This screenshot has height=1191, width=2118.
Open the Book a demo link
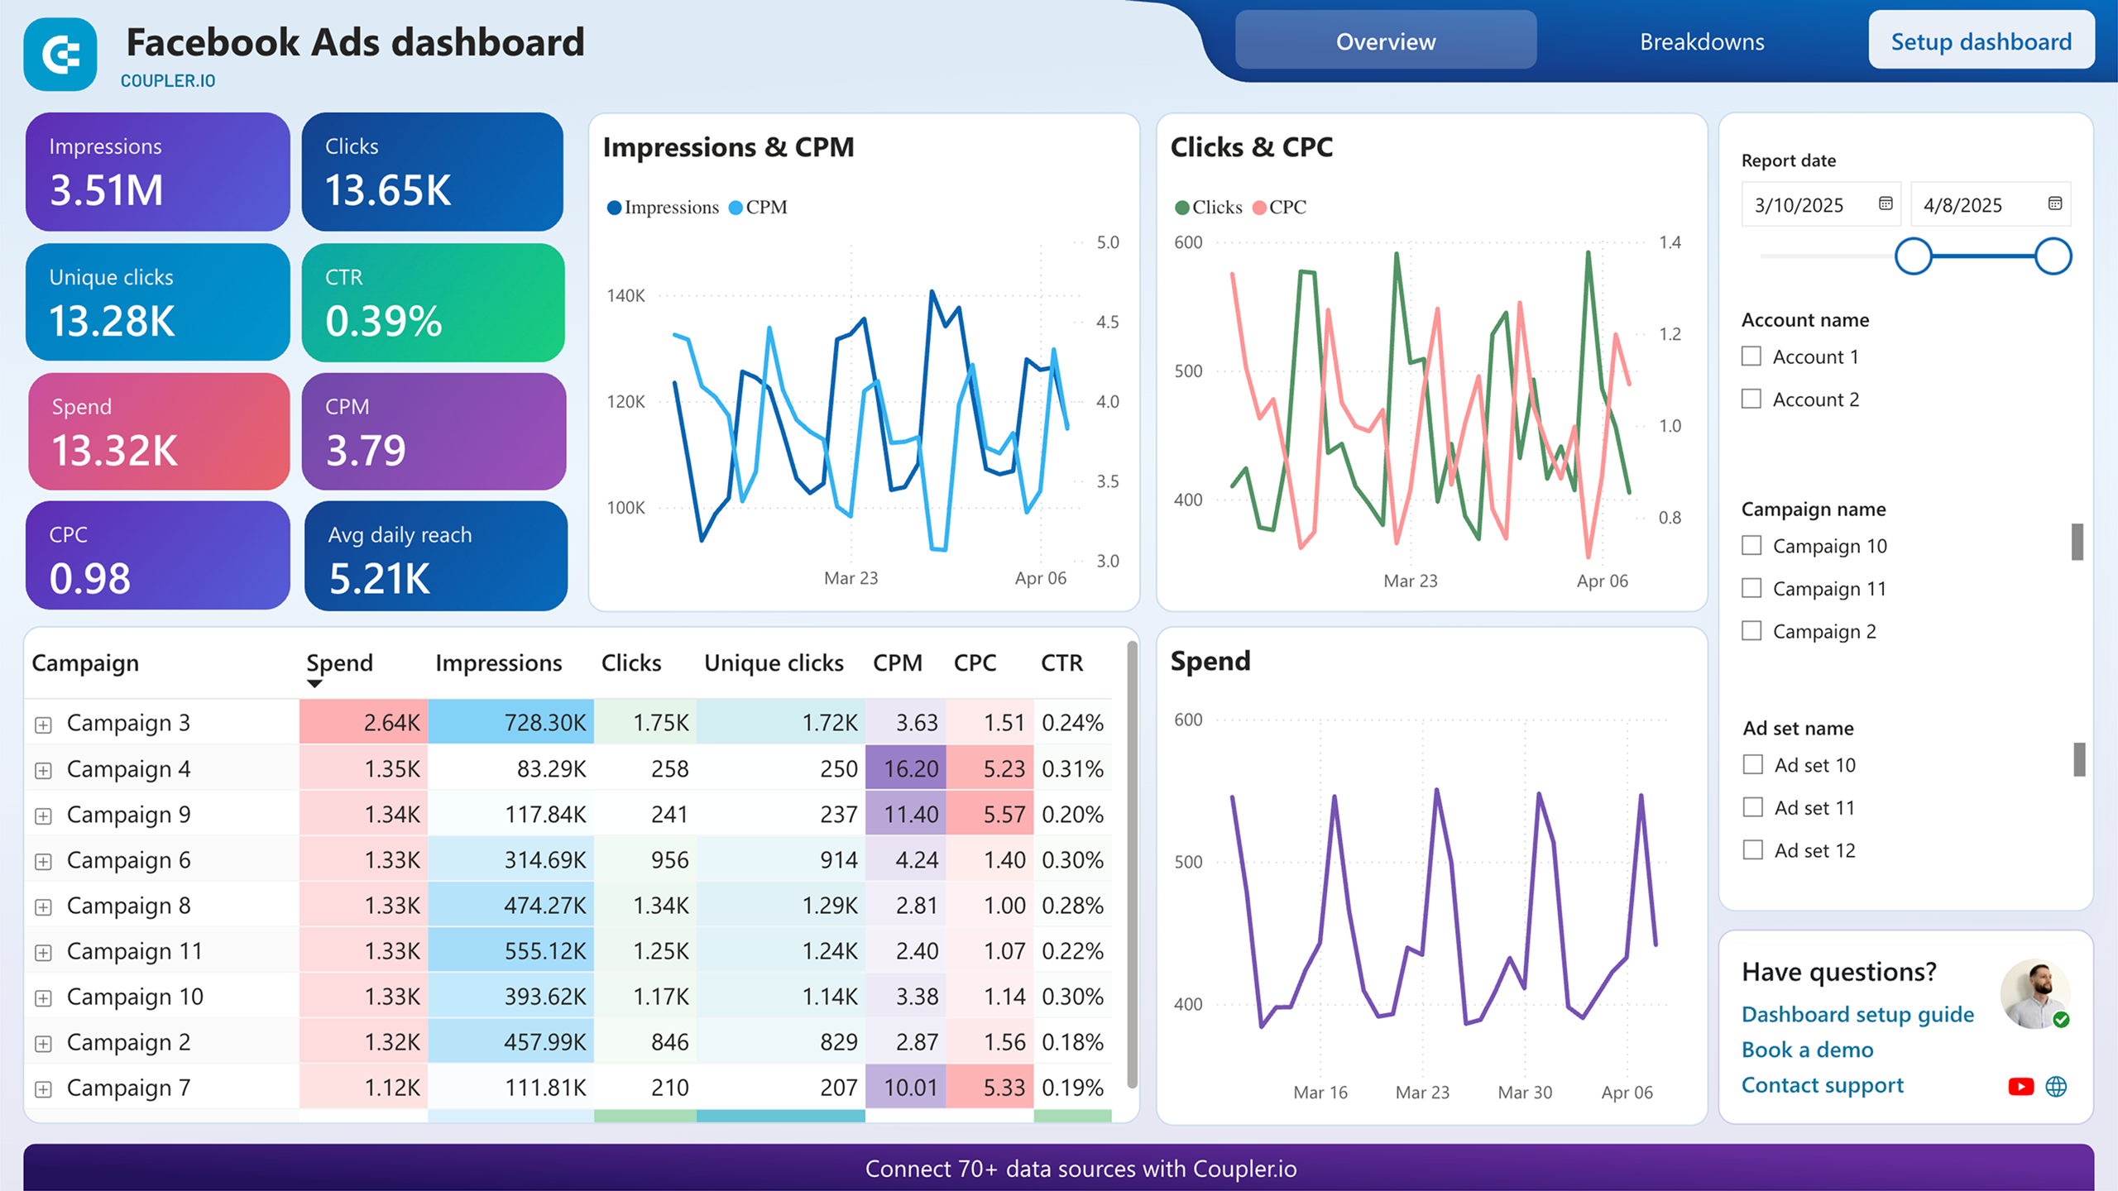click(1808, 1050)
